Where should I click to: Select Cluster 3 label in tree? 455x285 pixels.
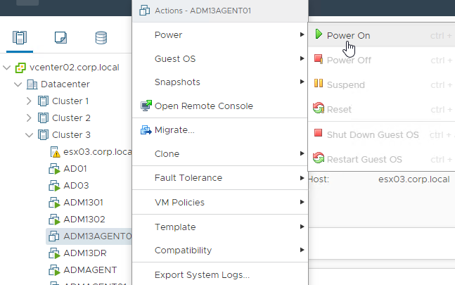pos(72,134)
